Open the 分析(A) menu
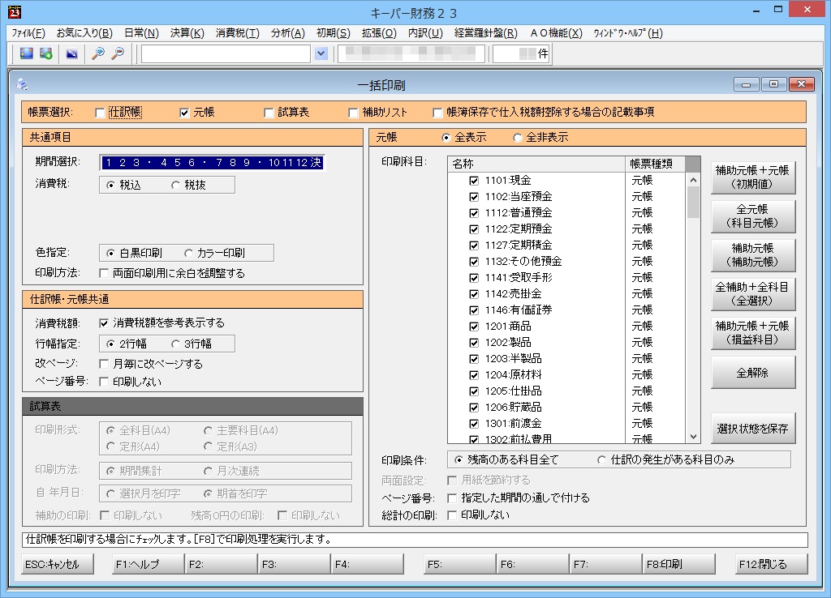 coord(288,32)
